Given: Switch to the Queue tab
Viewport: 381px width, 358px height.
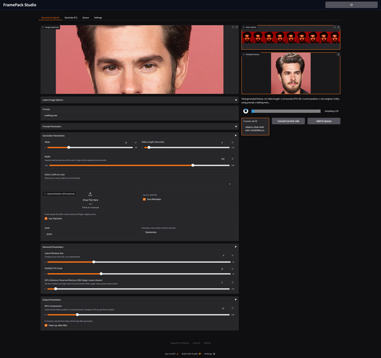Looking at the screenshot, I should [x=85, y=18].
